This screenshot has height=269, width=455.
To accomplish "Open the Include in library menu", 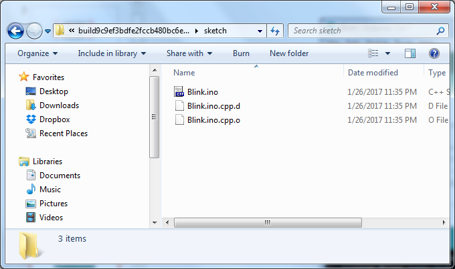I will point(112,53).
